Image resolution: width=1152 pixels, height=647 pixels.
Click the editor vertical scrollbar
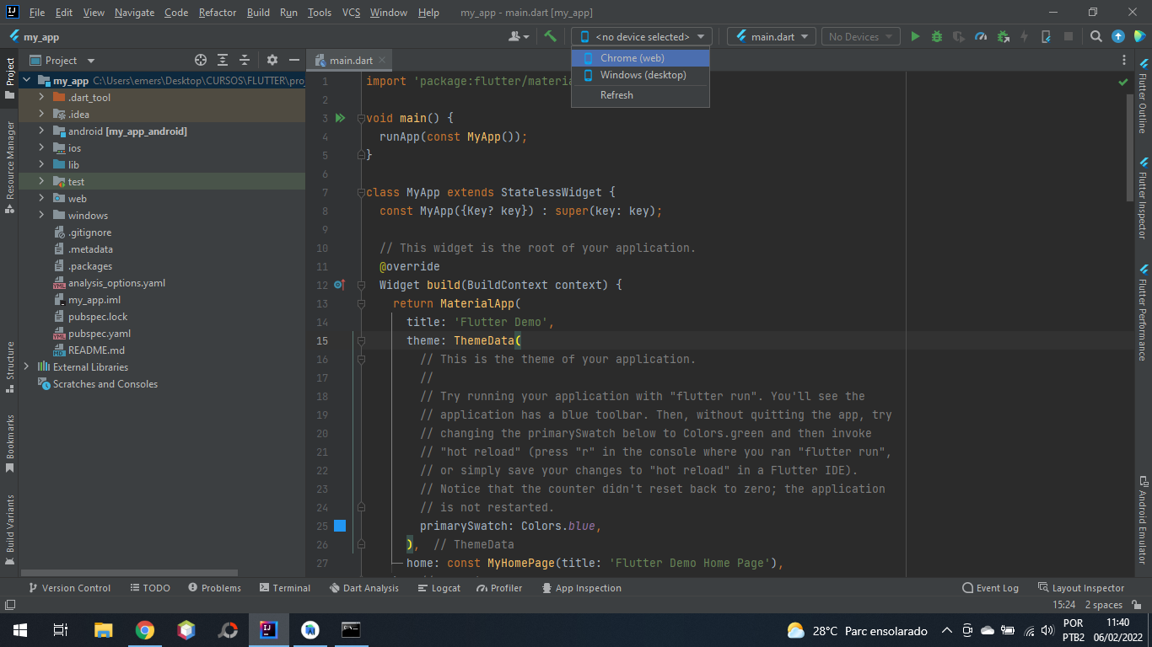point(1130,147)
